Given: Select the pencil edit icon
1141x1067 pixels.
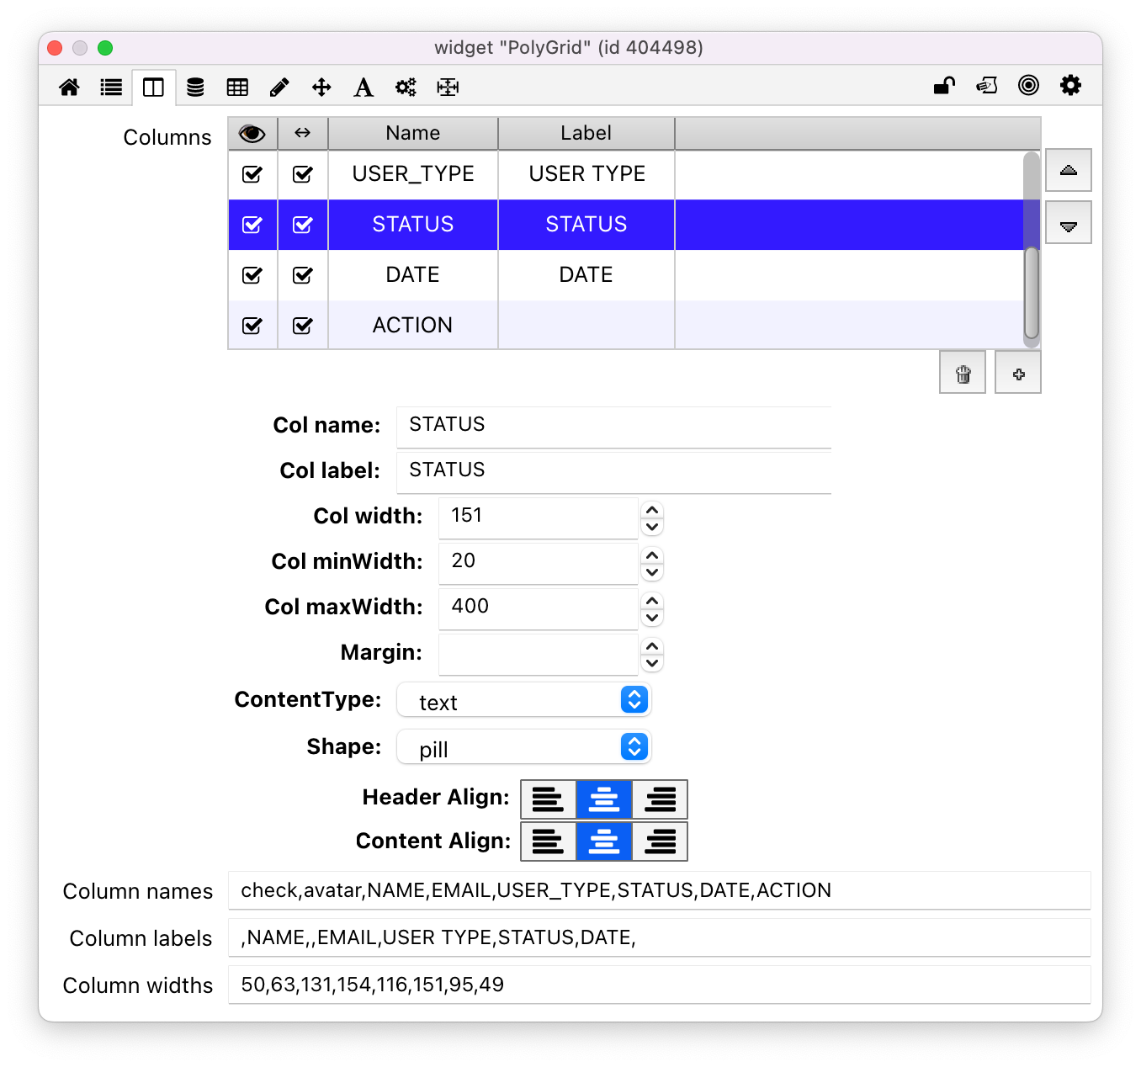Looking at the screenshot, I should (279, 88).
